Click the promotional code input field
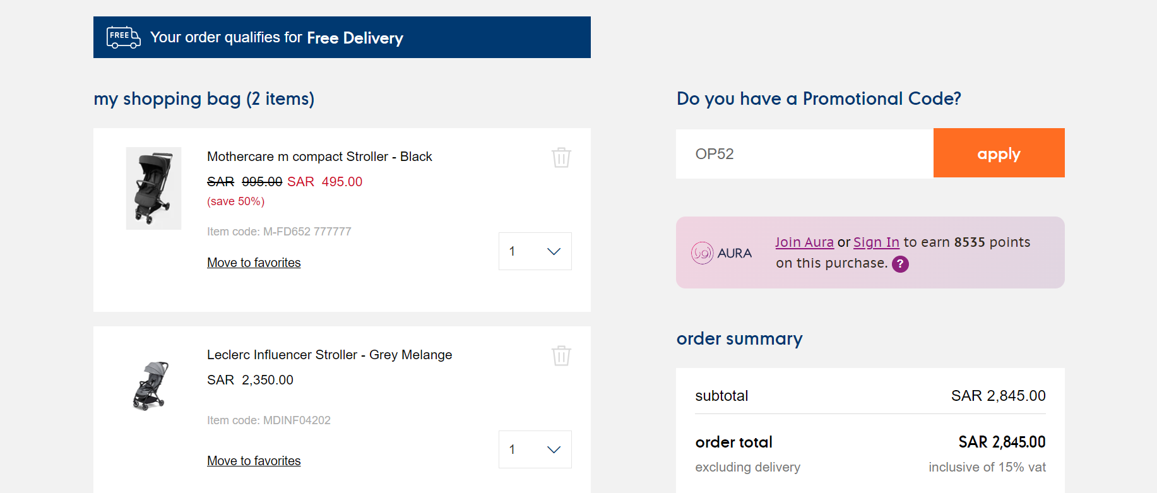This screenshot has height=493, width=1157. point(805,154)
